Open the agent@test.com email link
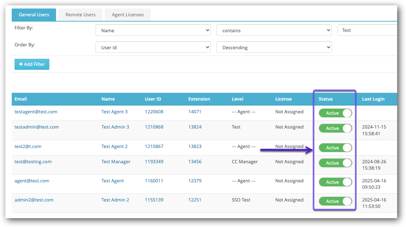Image resolution: width=406 pixels, height=227 pixels. pyautogui.click(x=32, y=181)
